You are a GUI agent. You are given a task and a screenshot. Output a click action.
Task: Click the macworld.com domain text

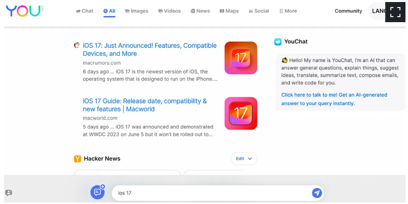(x=100, y=118)
